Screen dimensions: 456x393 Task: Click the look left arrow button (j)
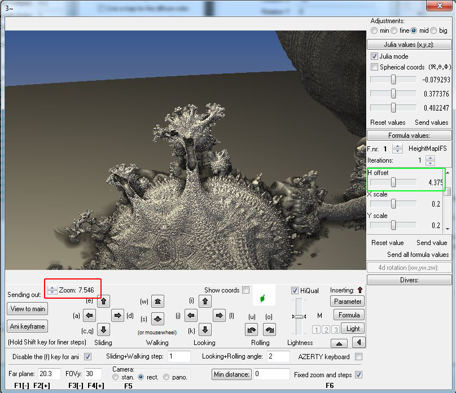(191, 315)
